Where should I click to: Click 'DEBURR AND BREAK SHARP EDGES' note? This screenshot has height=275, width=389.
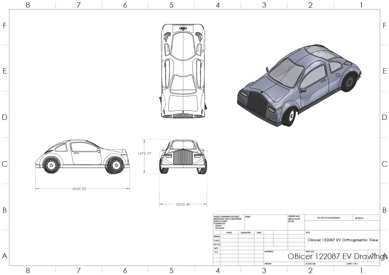click(x=294, y=219)
